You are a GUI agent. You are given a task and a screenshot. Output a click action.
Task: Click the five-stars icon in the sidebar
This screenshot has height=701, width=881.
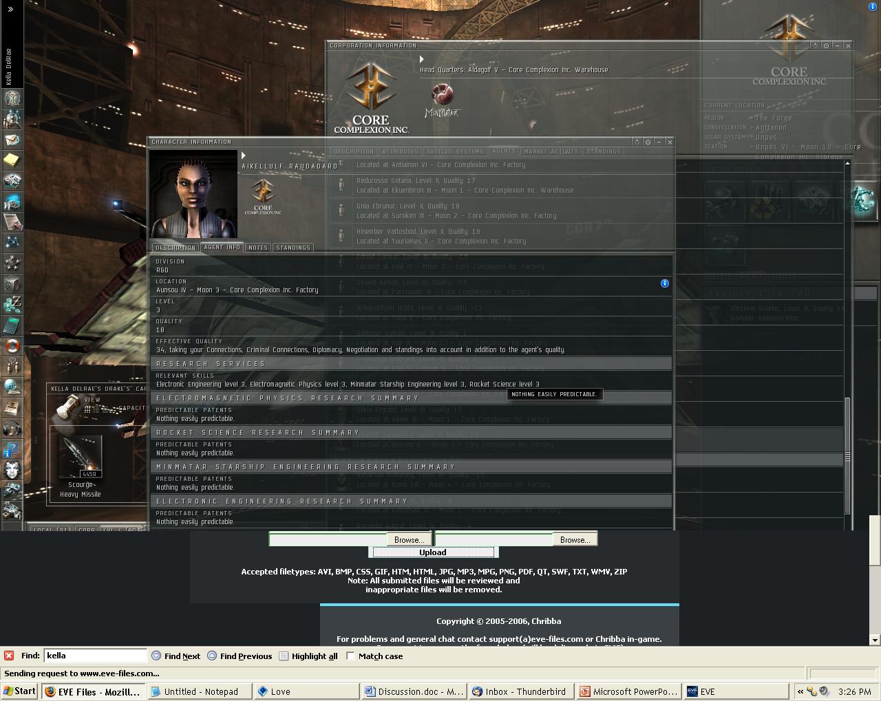pos(12,263)
